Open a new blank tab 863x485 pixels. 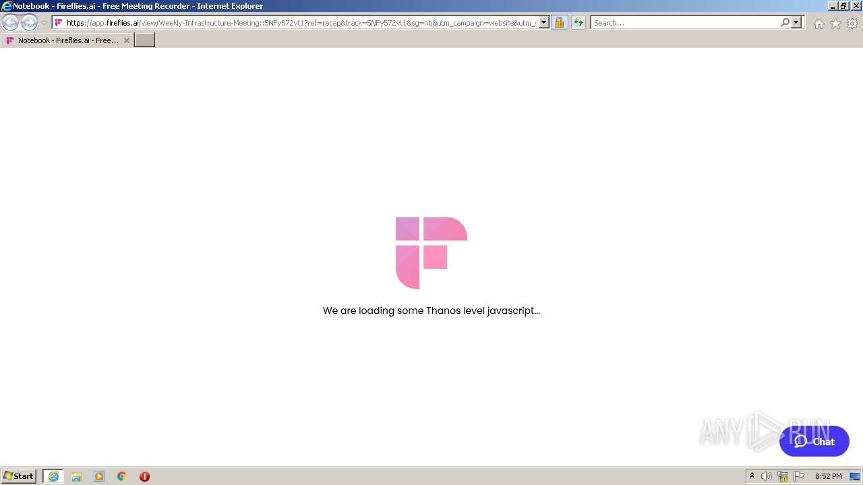coord(145,40)
